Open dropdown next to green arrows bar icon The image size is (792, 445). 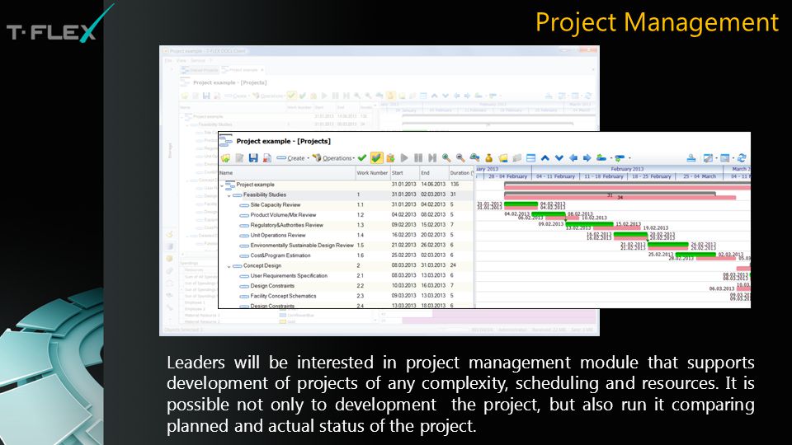pyautogui.click(x=629, y=158)
